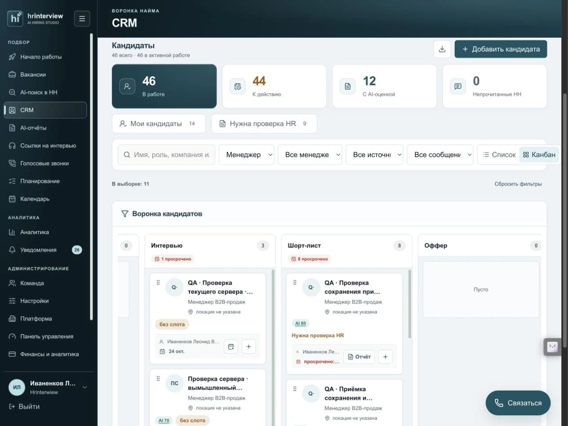Viewport: 568px width, 426px height.
Task: Open Отчёт button on Шорт-лист card
Action: coord(359,357)
